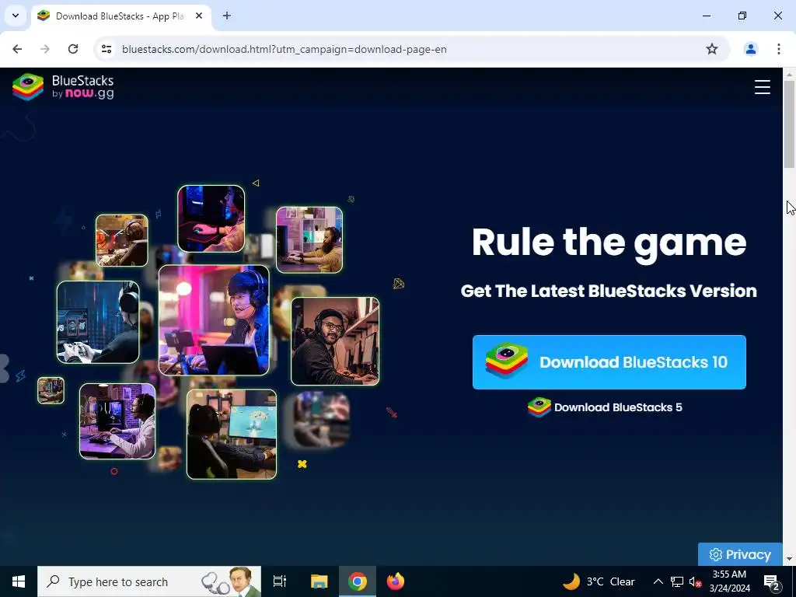Click the taskbar search box
The image size is (796, 597).
149,581
